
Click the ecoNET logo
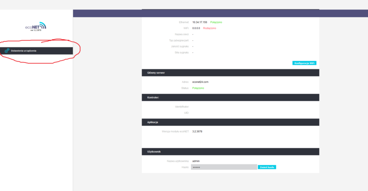[x=36, y=26]
